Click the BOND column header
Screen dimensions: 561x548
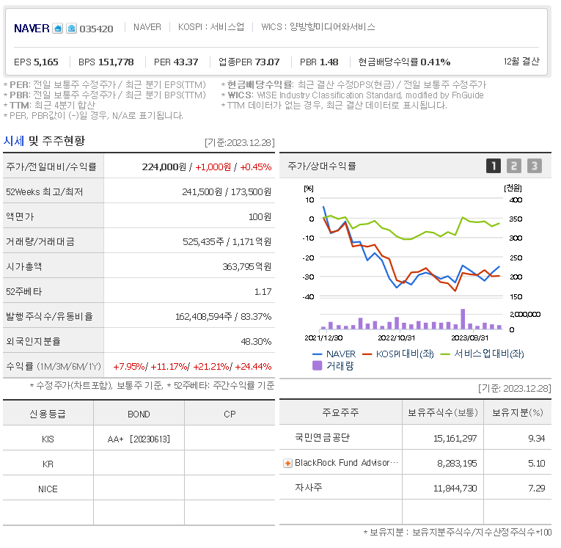(x=139, y=414)
